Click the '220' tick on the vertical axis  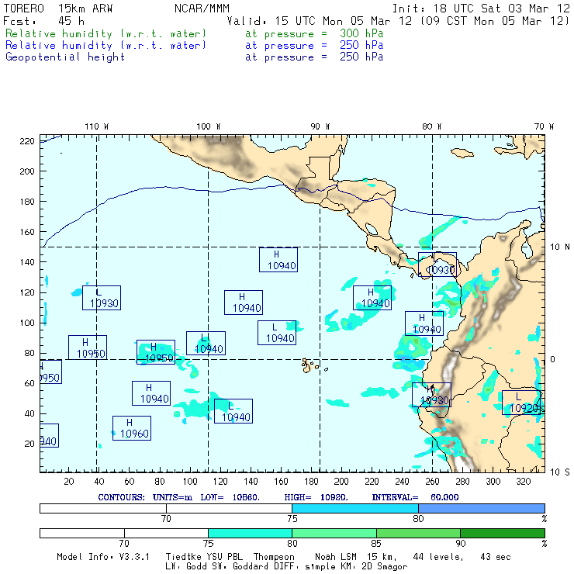(27, 141)
